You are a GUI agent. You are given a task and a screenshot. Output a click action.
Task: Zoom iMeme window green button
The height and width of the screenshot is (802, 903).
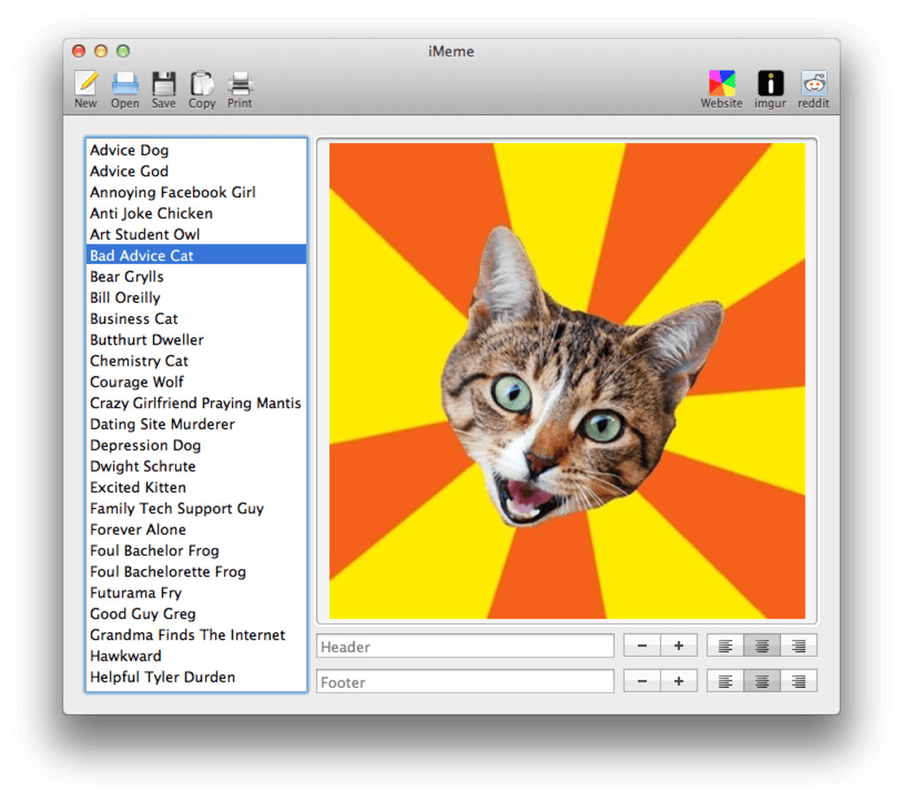[x=123, y=51]
